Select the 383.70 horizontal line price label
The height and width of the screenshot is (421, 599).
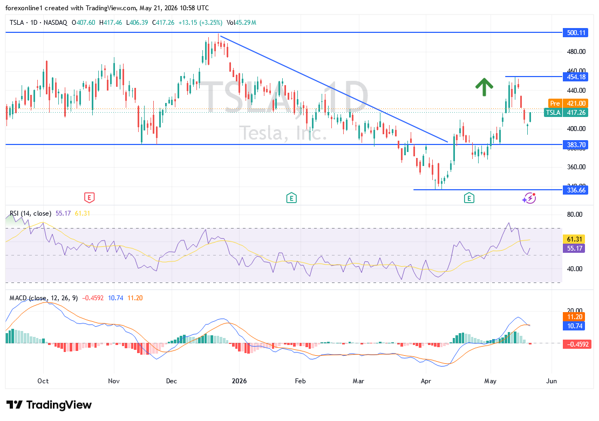click(x=576, y=145)
